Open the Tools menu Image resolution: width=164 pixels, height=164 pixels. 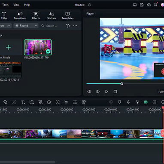(x=5, y=5)
